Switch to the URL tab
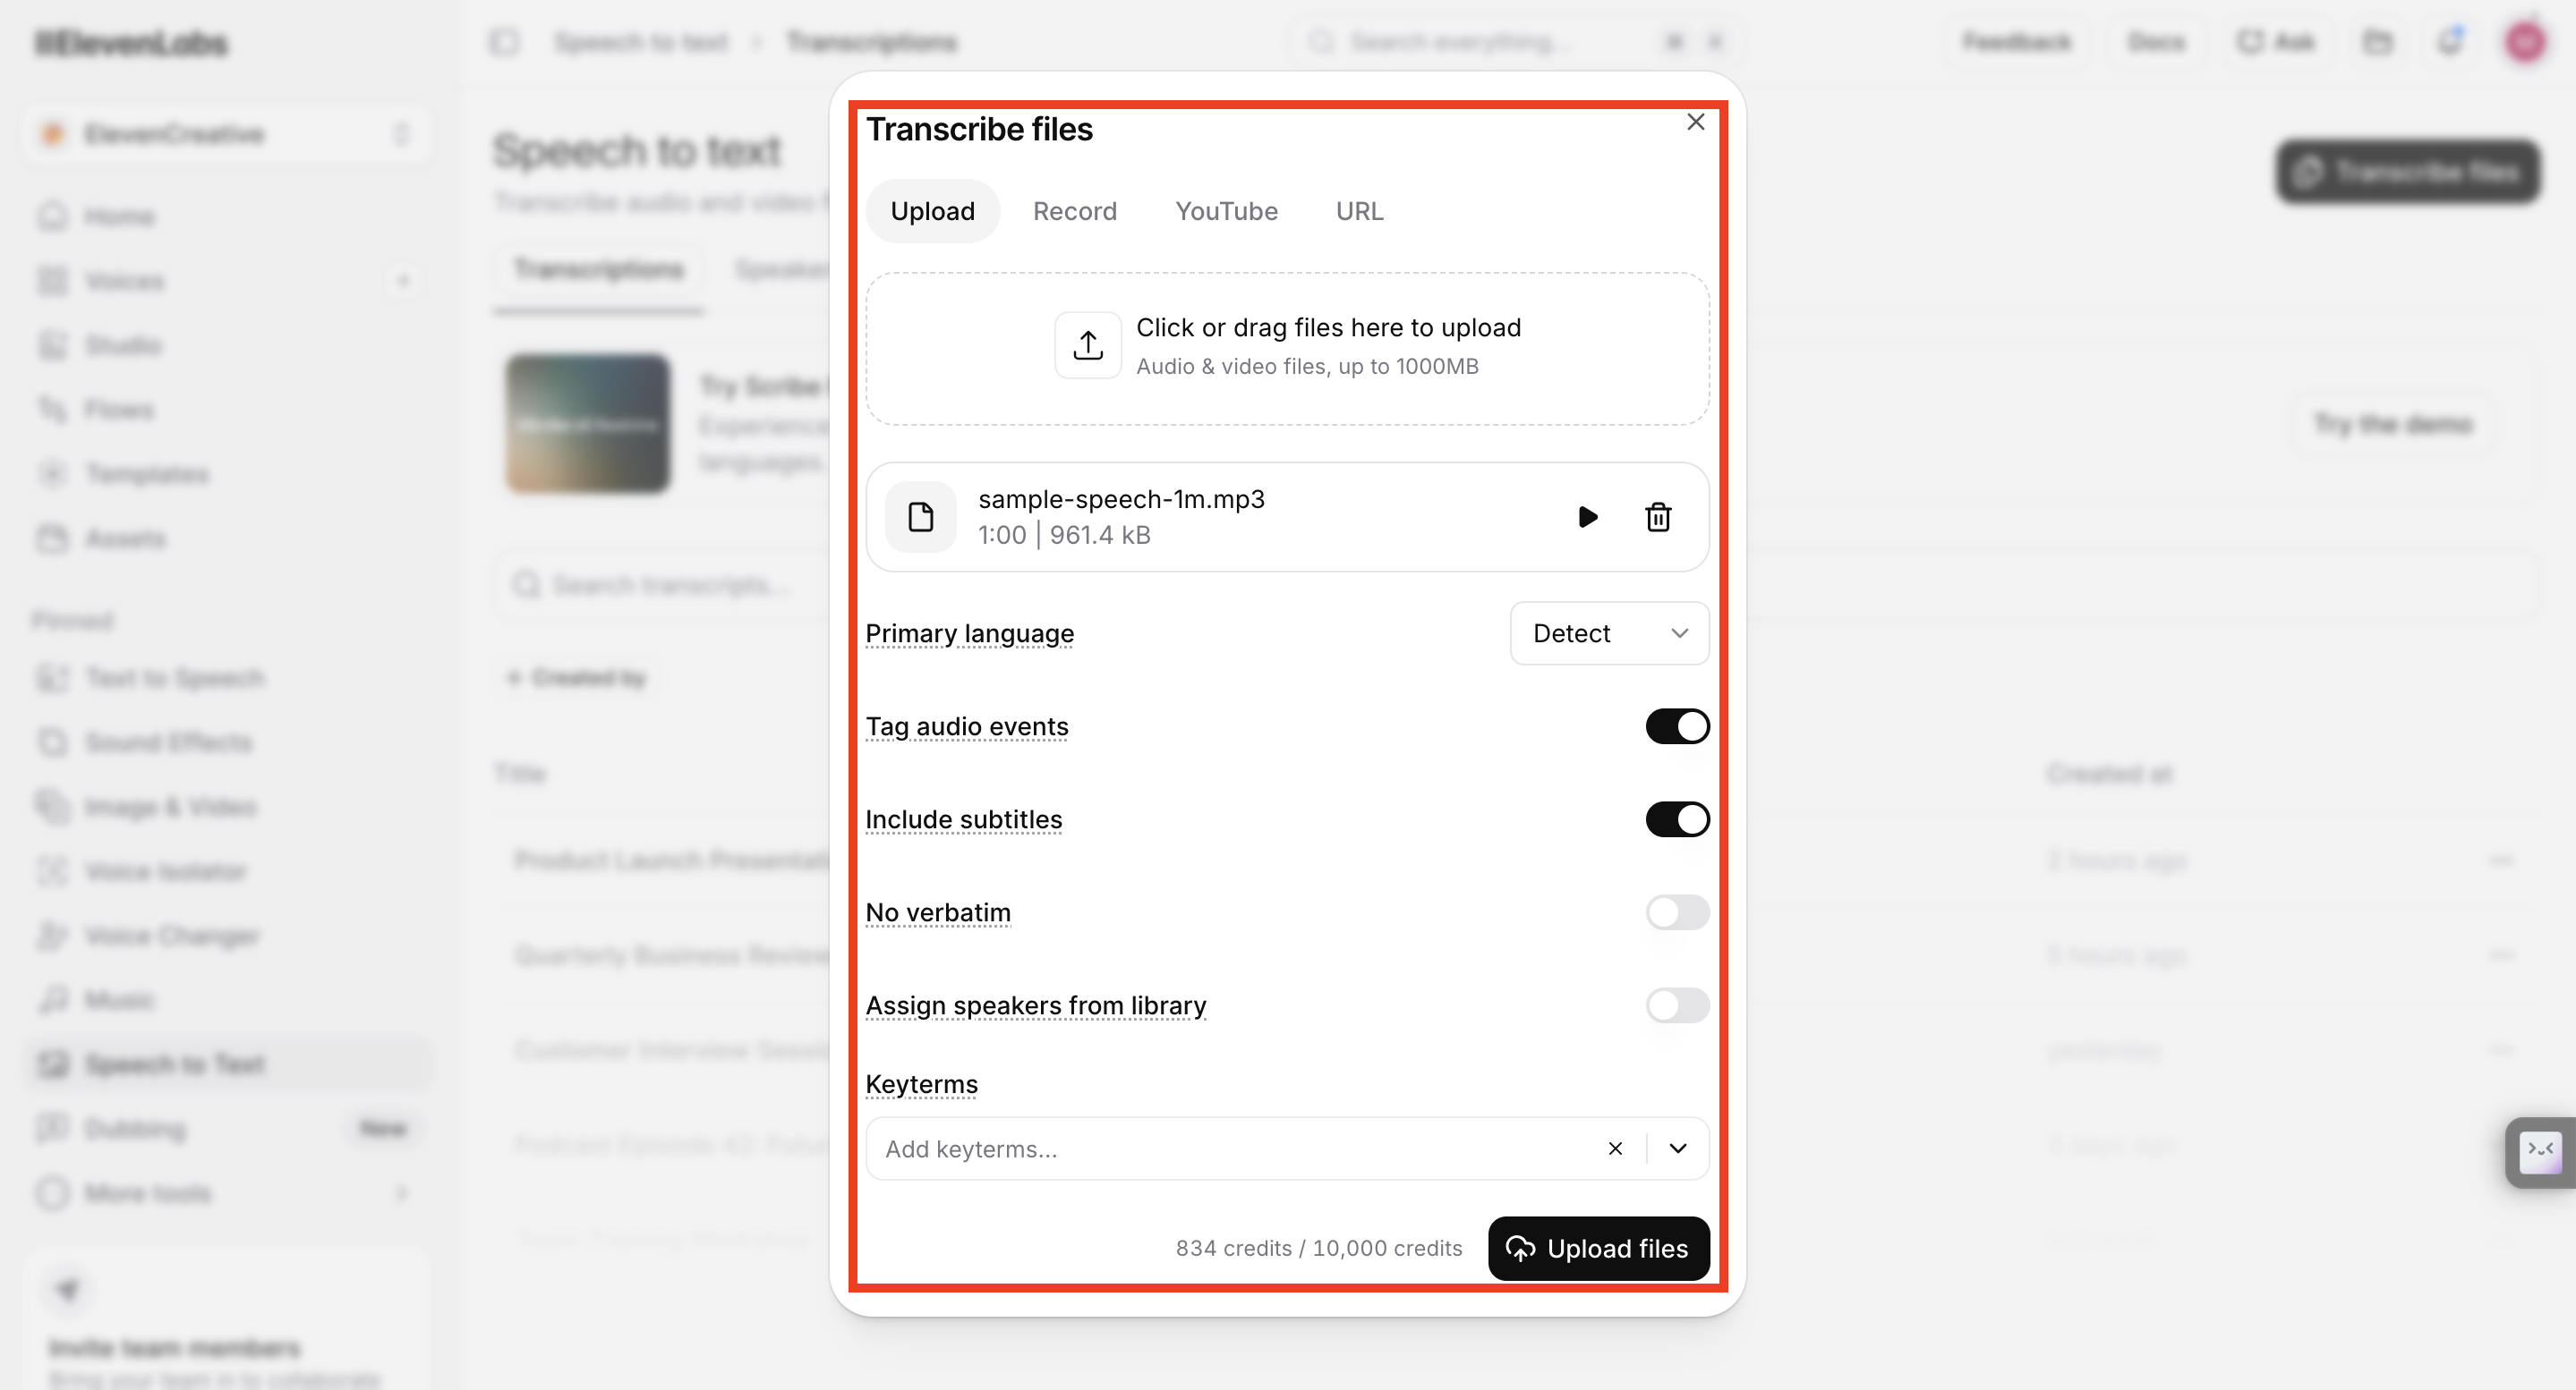Screen dimensions: 2576x1390 (1359, 211)
